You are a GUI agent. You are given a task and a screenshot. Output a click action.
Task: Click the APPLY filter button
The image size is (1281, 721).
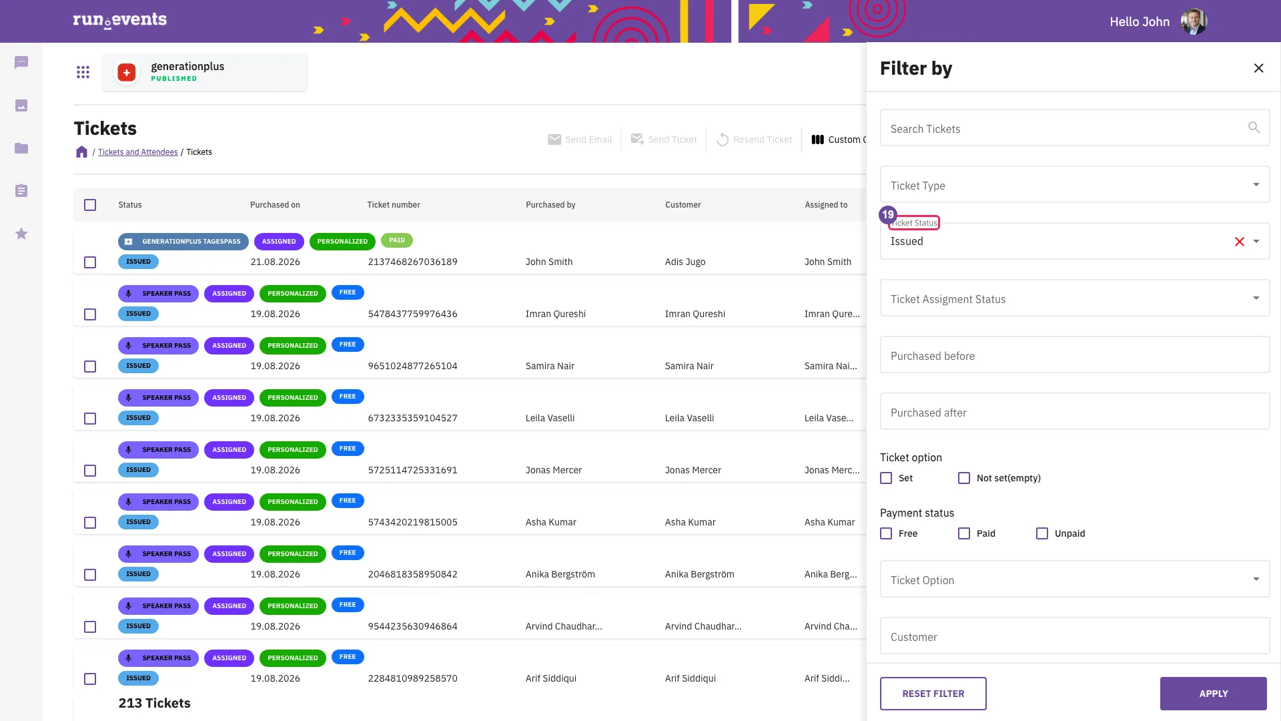coord(1213,694)
